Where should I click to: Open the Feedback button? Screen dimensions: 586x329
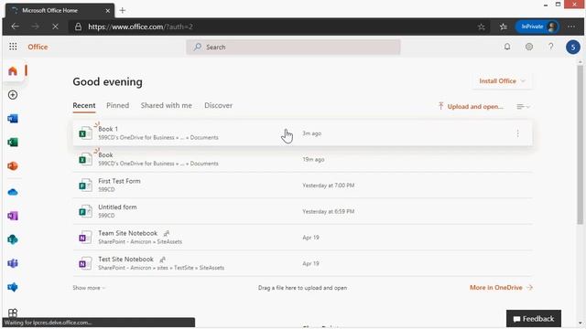[534, 319]
